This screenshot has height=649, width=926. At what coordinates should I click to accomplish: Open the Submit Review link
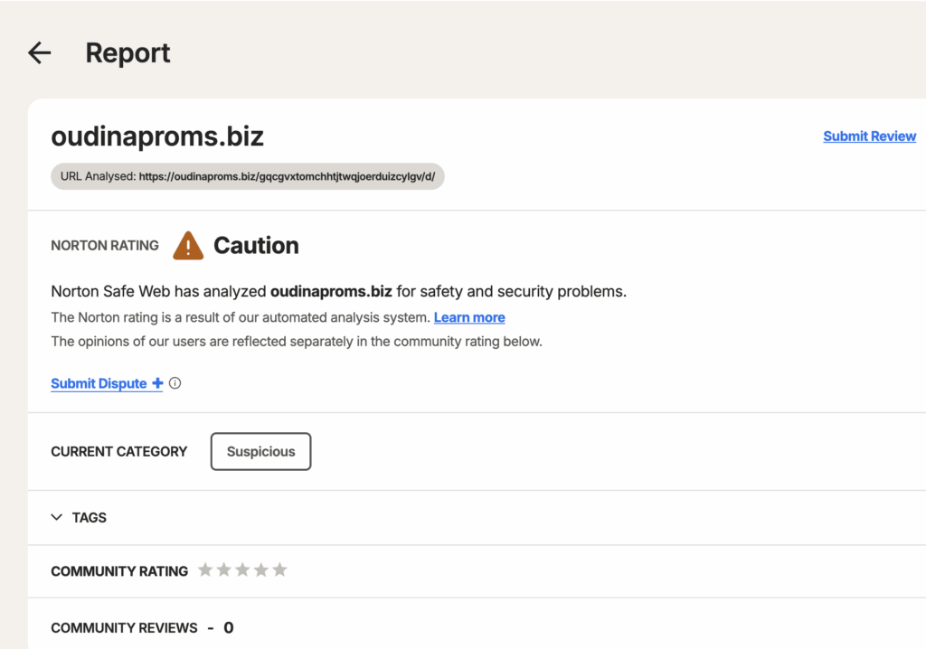tap(869, 136)
